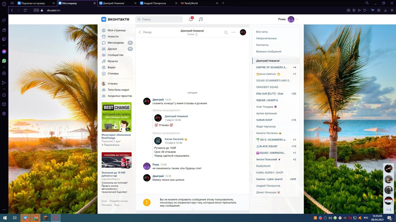Open Telegram from the Windows taskbar
Screen dimensions: 396x222
click(x=25, y=218)
